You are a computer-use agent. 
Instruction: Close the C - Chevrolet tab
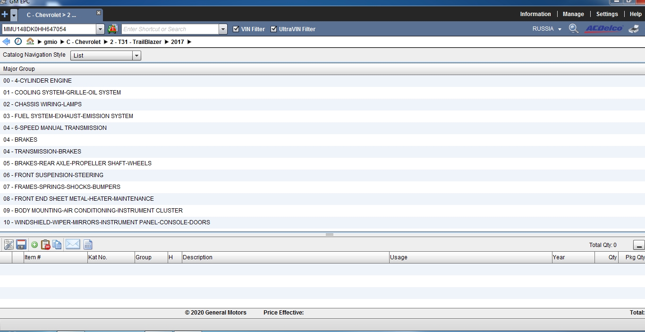click(x=98, y=13)
